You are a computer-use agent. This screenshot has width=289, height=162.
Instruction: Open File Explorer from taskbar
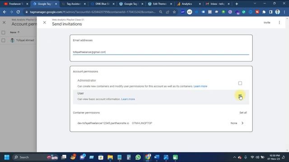[x=110, y=157]
